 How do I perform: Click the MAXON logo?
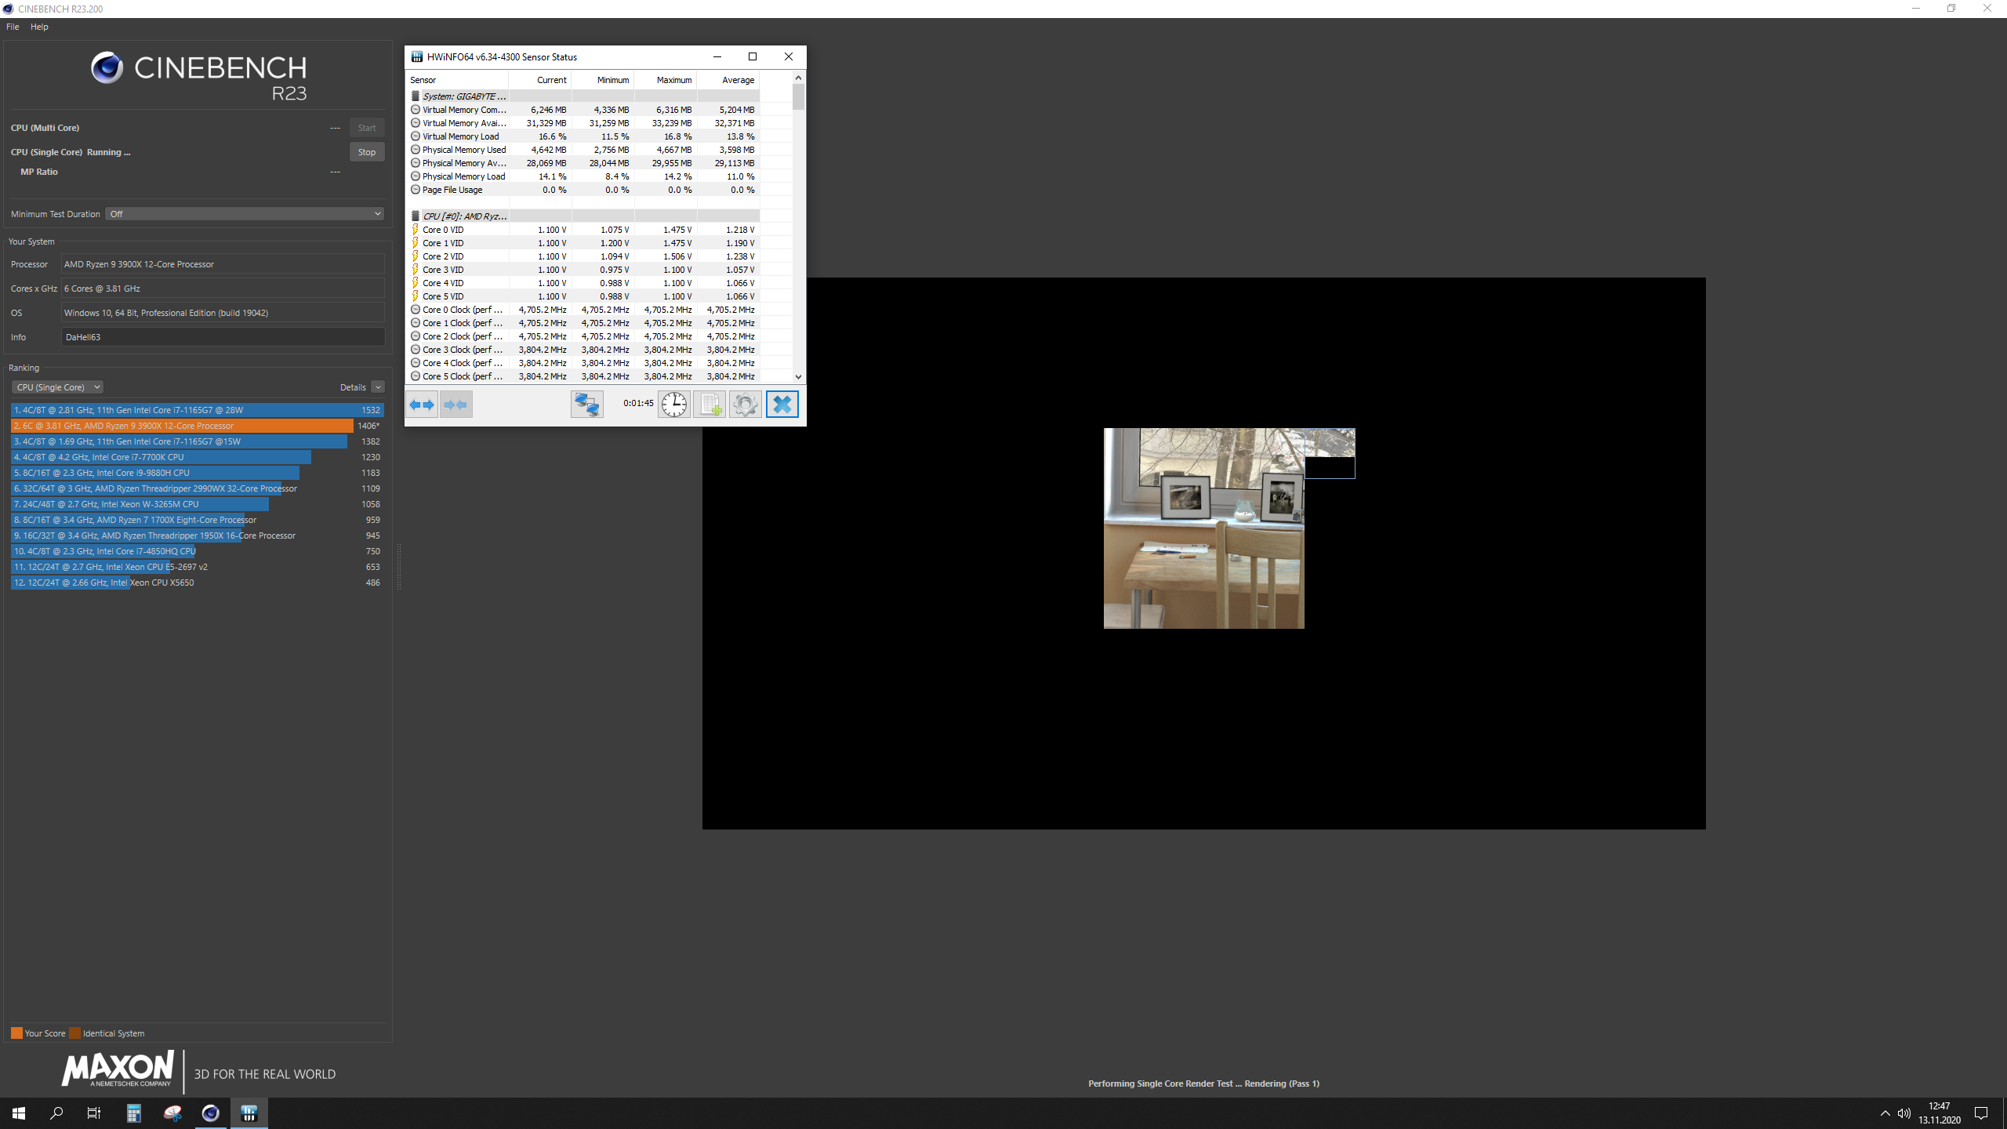[x=118, y=1069]
